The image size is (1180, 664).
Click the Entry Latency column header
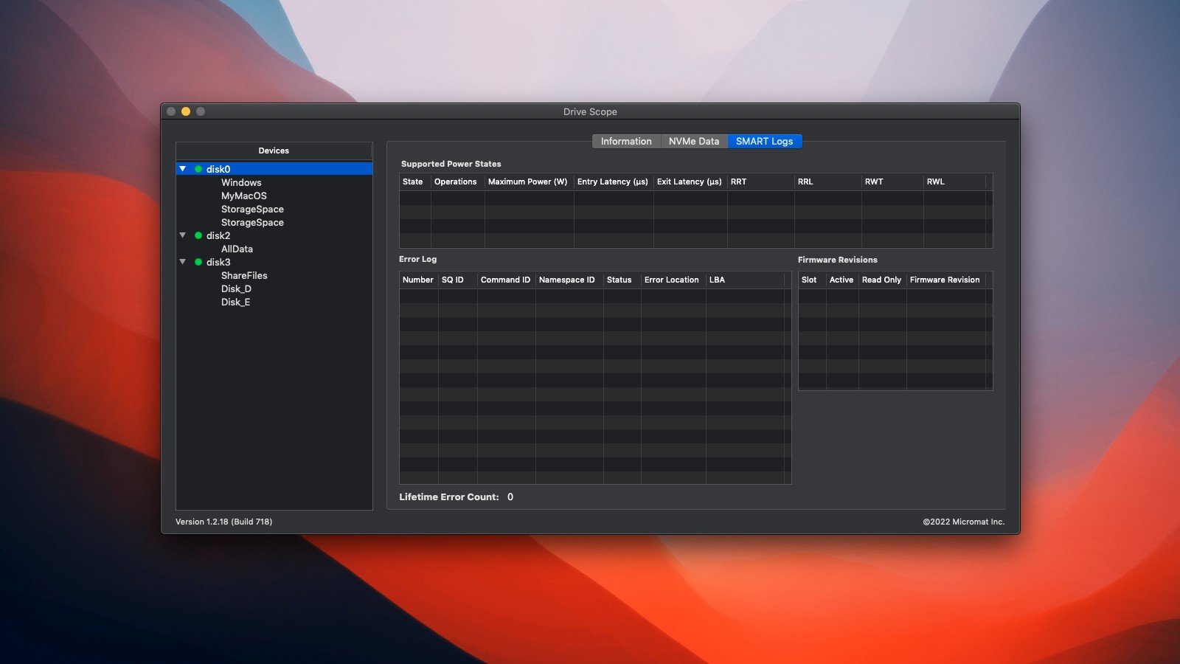[x=612, y=181]
